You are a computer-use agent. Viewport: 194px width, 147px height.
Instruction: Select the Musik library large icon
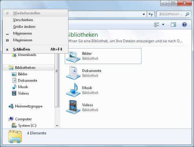point(73,90)
